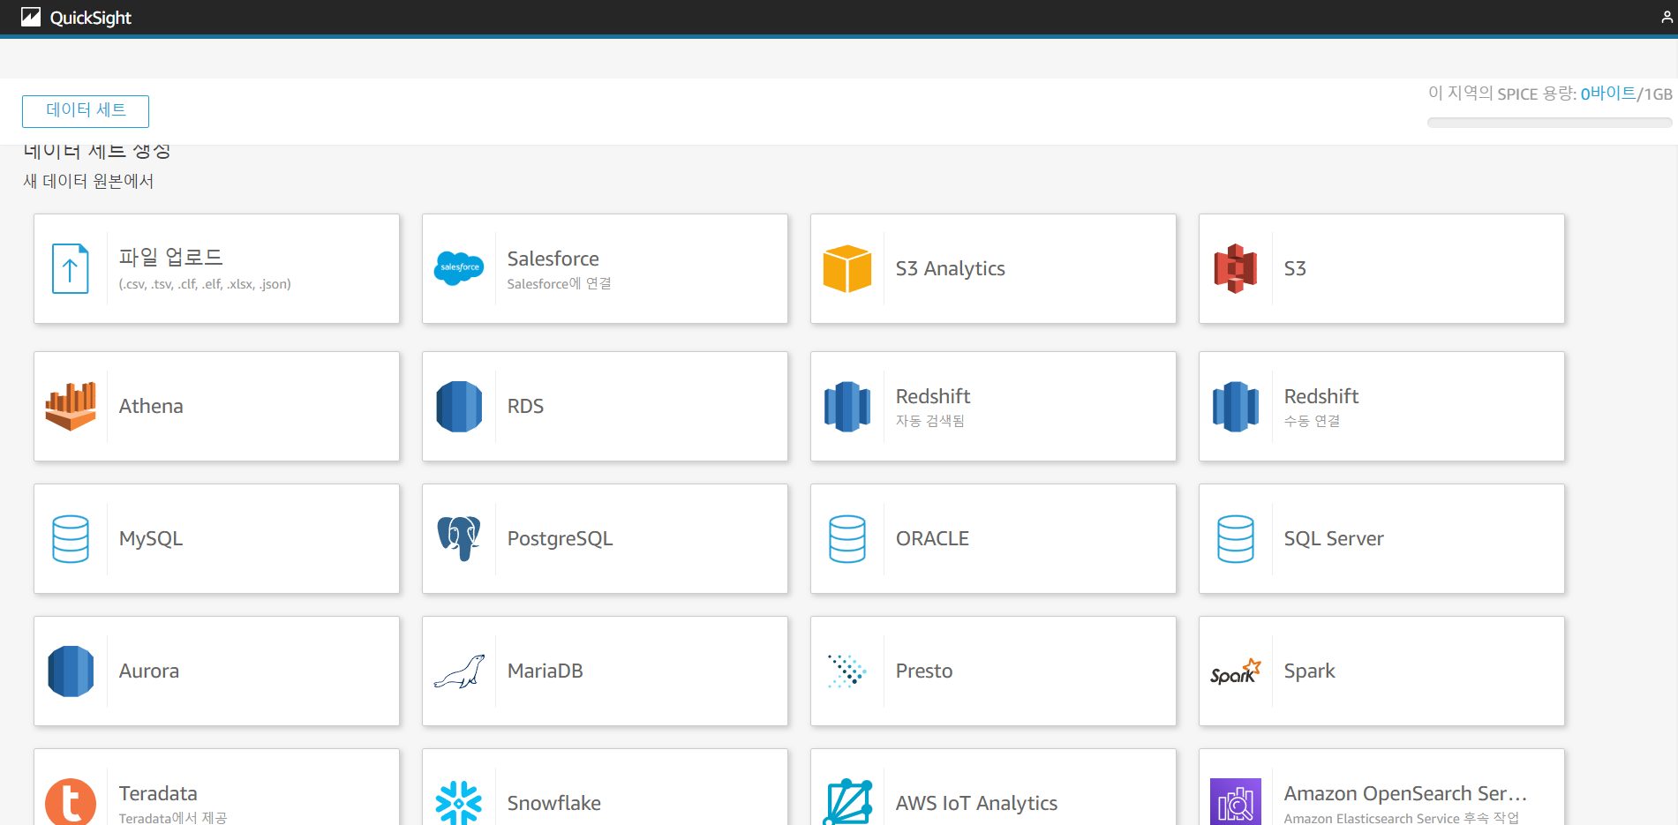1678x825 pixels.
Task: Choose the Presto card title
Action: click(924, 671)
